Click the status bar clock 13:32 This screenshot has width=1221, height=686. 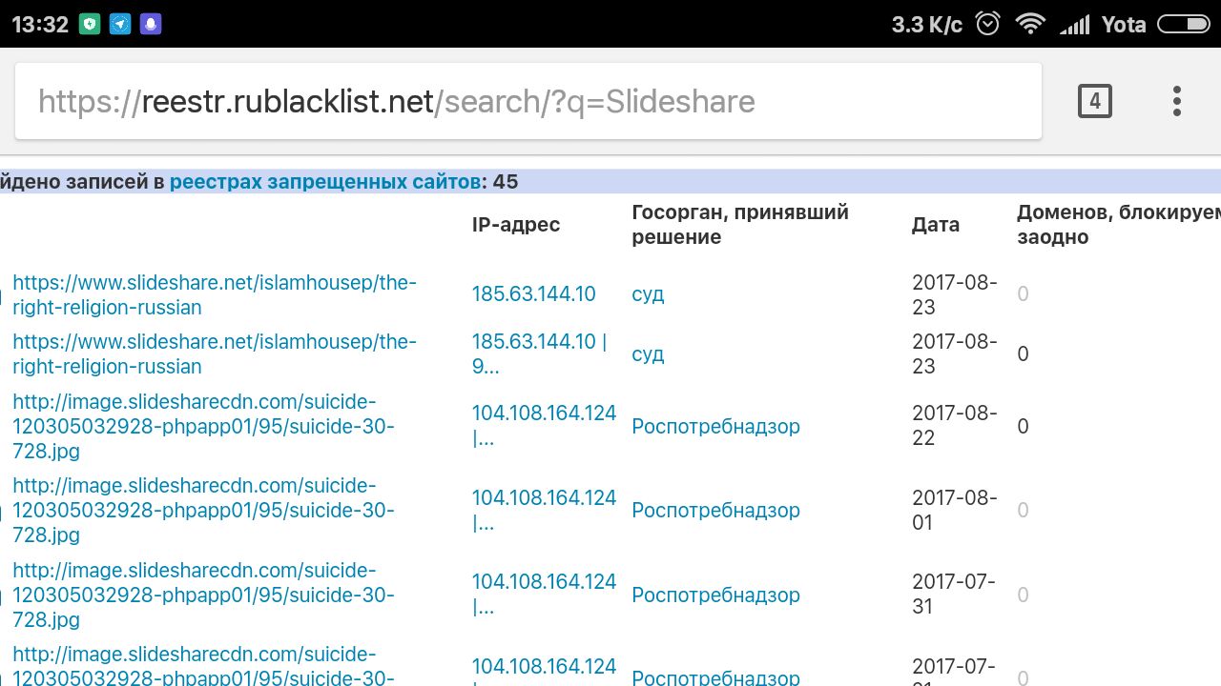click(x=40, y=25)
